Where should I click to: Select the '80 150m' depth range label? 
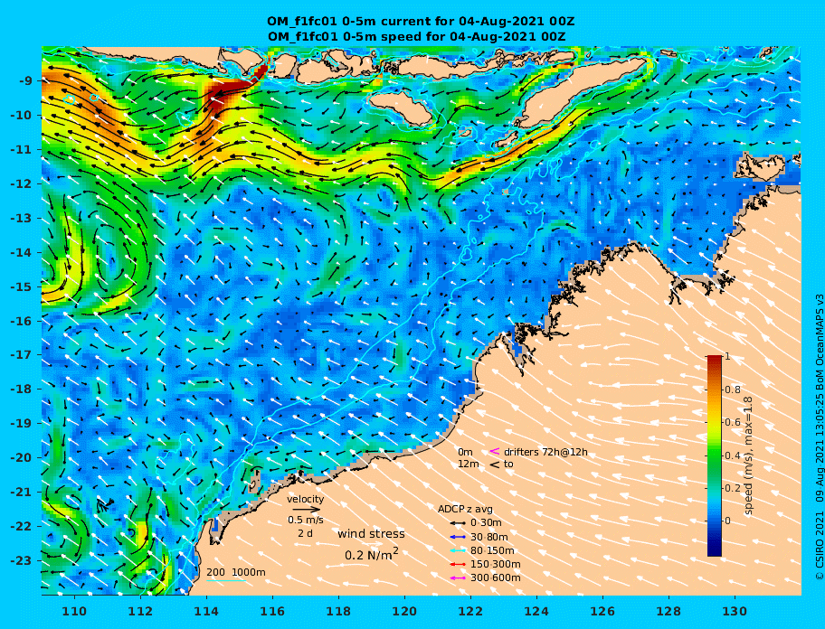pos(492,550)
